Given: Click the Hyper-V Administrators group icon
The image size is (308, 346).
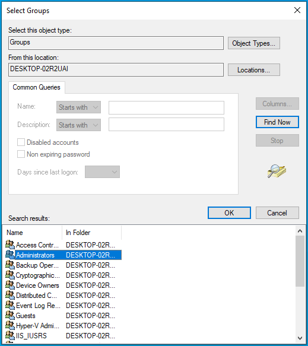Looking at the screenshot, I should [9, 325].
